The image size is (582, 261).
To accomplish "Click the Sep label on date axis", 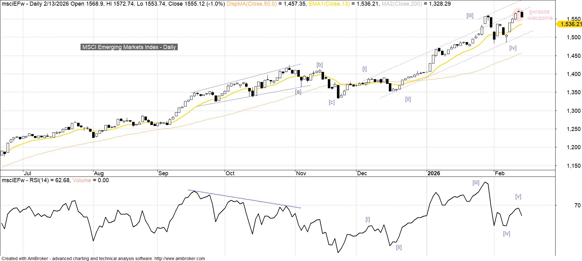I will coord(163,173).
